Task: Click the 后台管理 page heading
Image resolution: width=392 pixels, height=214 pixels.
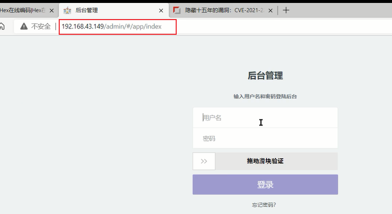Action: point(265,75)
